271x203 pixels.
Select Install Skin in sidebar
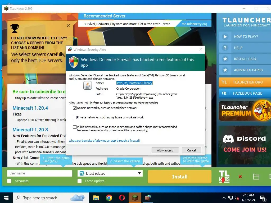[x=245, y=59]
